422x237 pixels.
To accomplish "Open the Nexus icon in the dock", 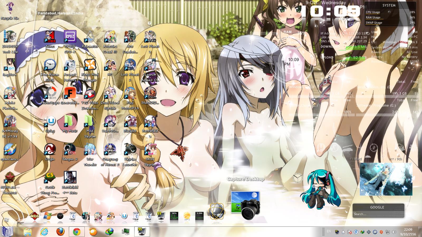I will [35, 216].
